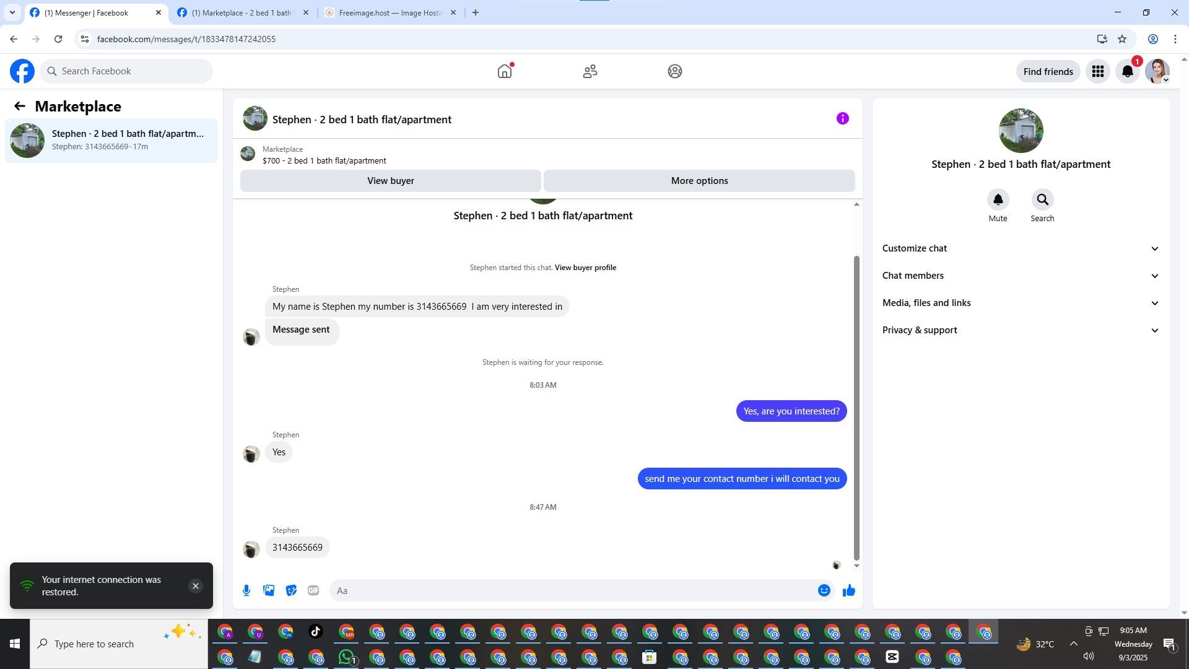Image resolution: width=1189 pixels, height=669 pixels.
Task: Dismiss the internet connection restored notice
Action: click(196, 586)
